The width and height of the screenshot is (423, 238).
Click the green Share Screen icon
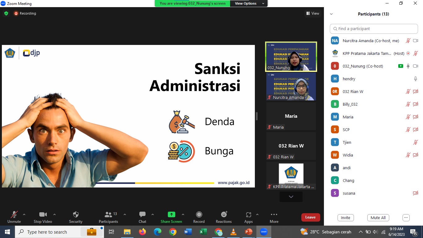point(171,215)
